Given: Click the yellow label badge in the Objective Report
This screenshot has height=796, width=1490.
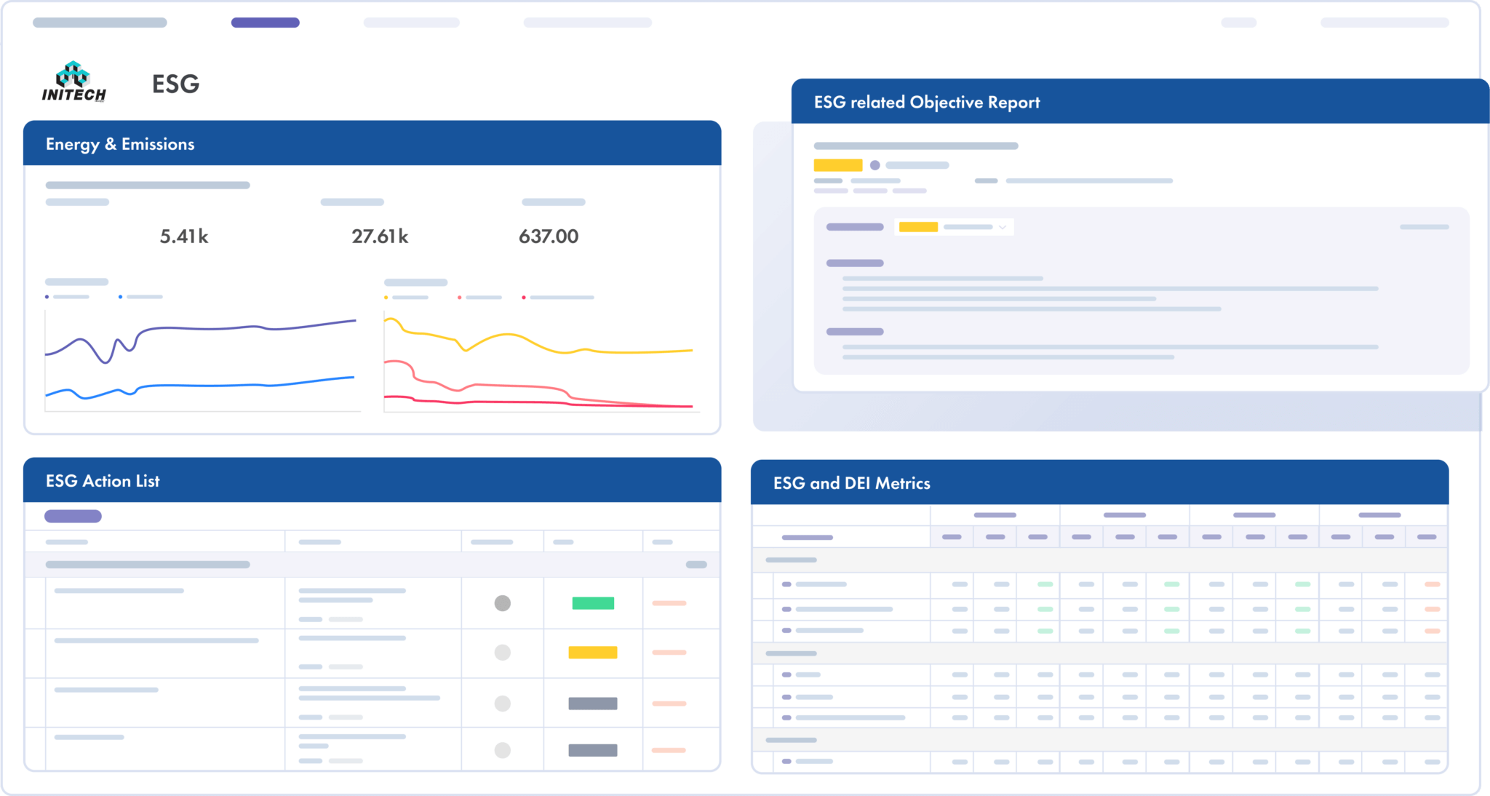Looking at the screenshot, I should [837, 165].
